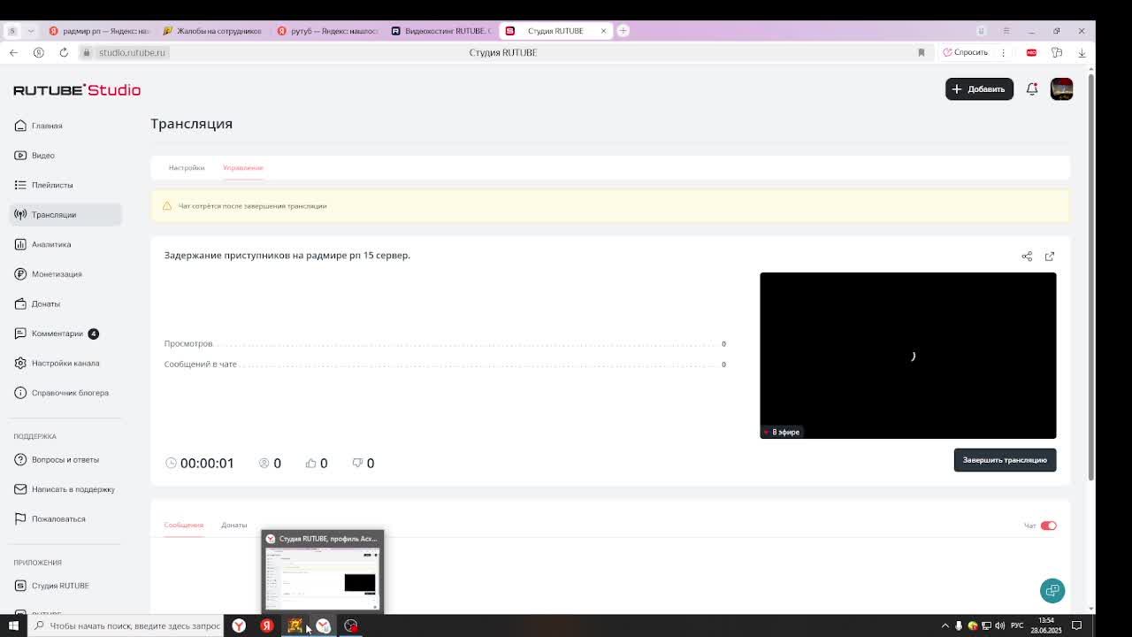Click Спросить button in browser toolbar

point(965,52)
